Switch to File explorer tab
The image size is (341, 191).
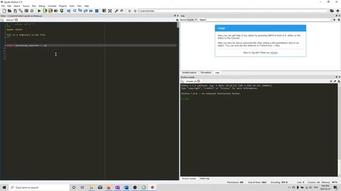click(206, 73)
